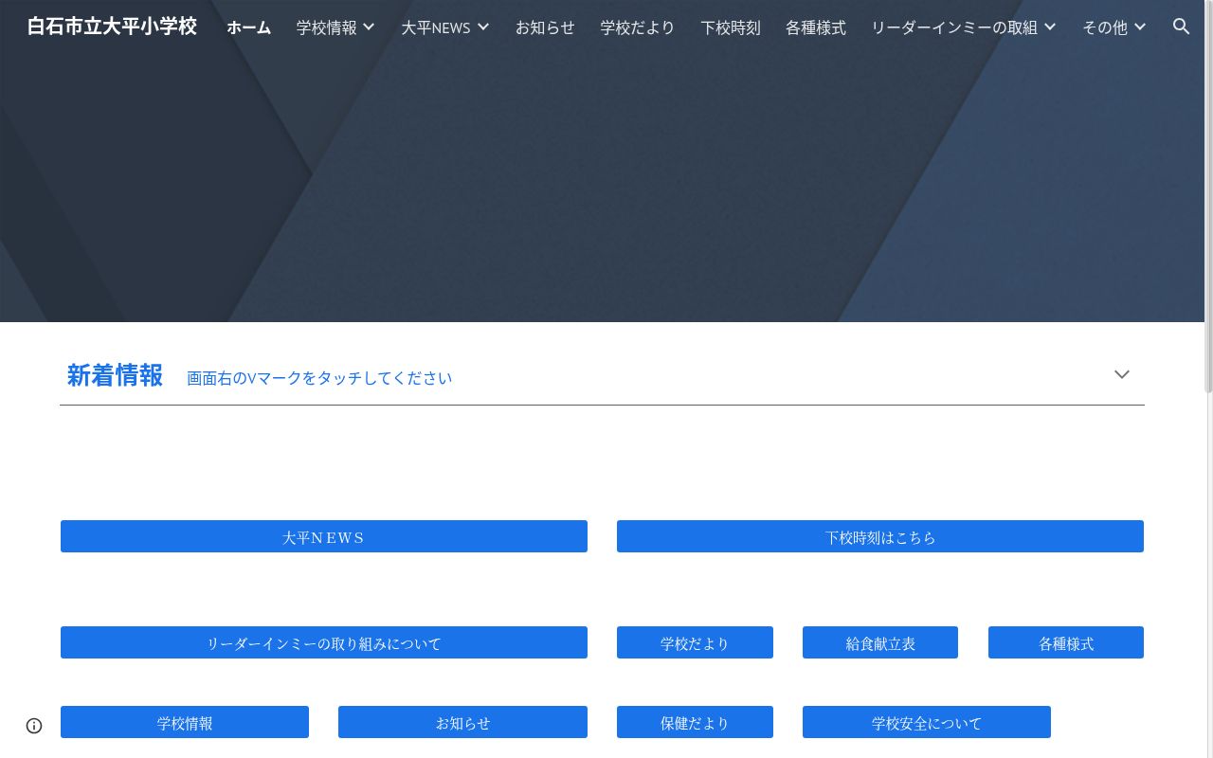Expand the 大平NEWS nav dropdown arrow
This screenshot has width=1213, height=758.
click(x=483, y=27)
